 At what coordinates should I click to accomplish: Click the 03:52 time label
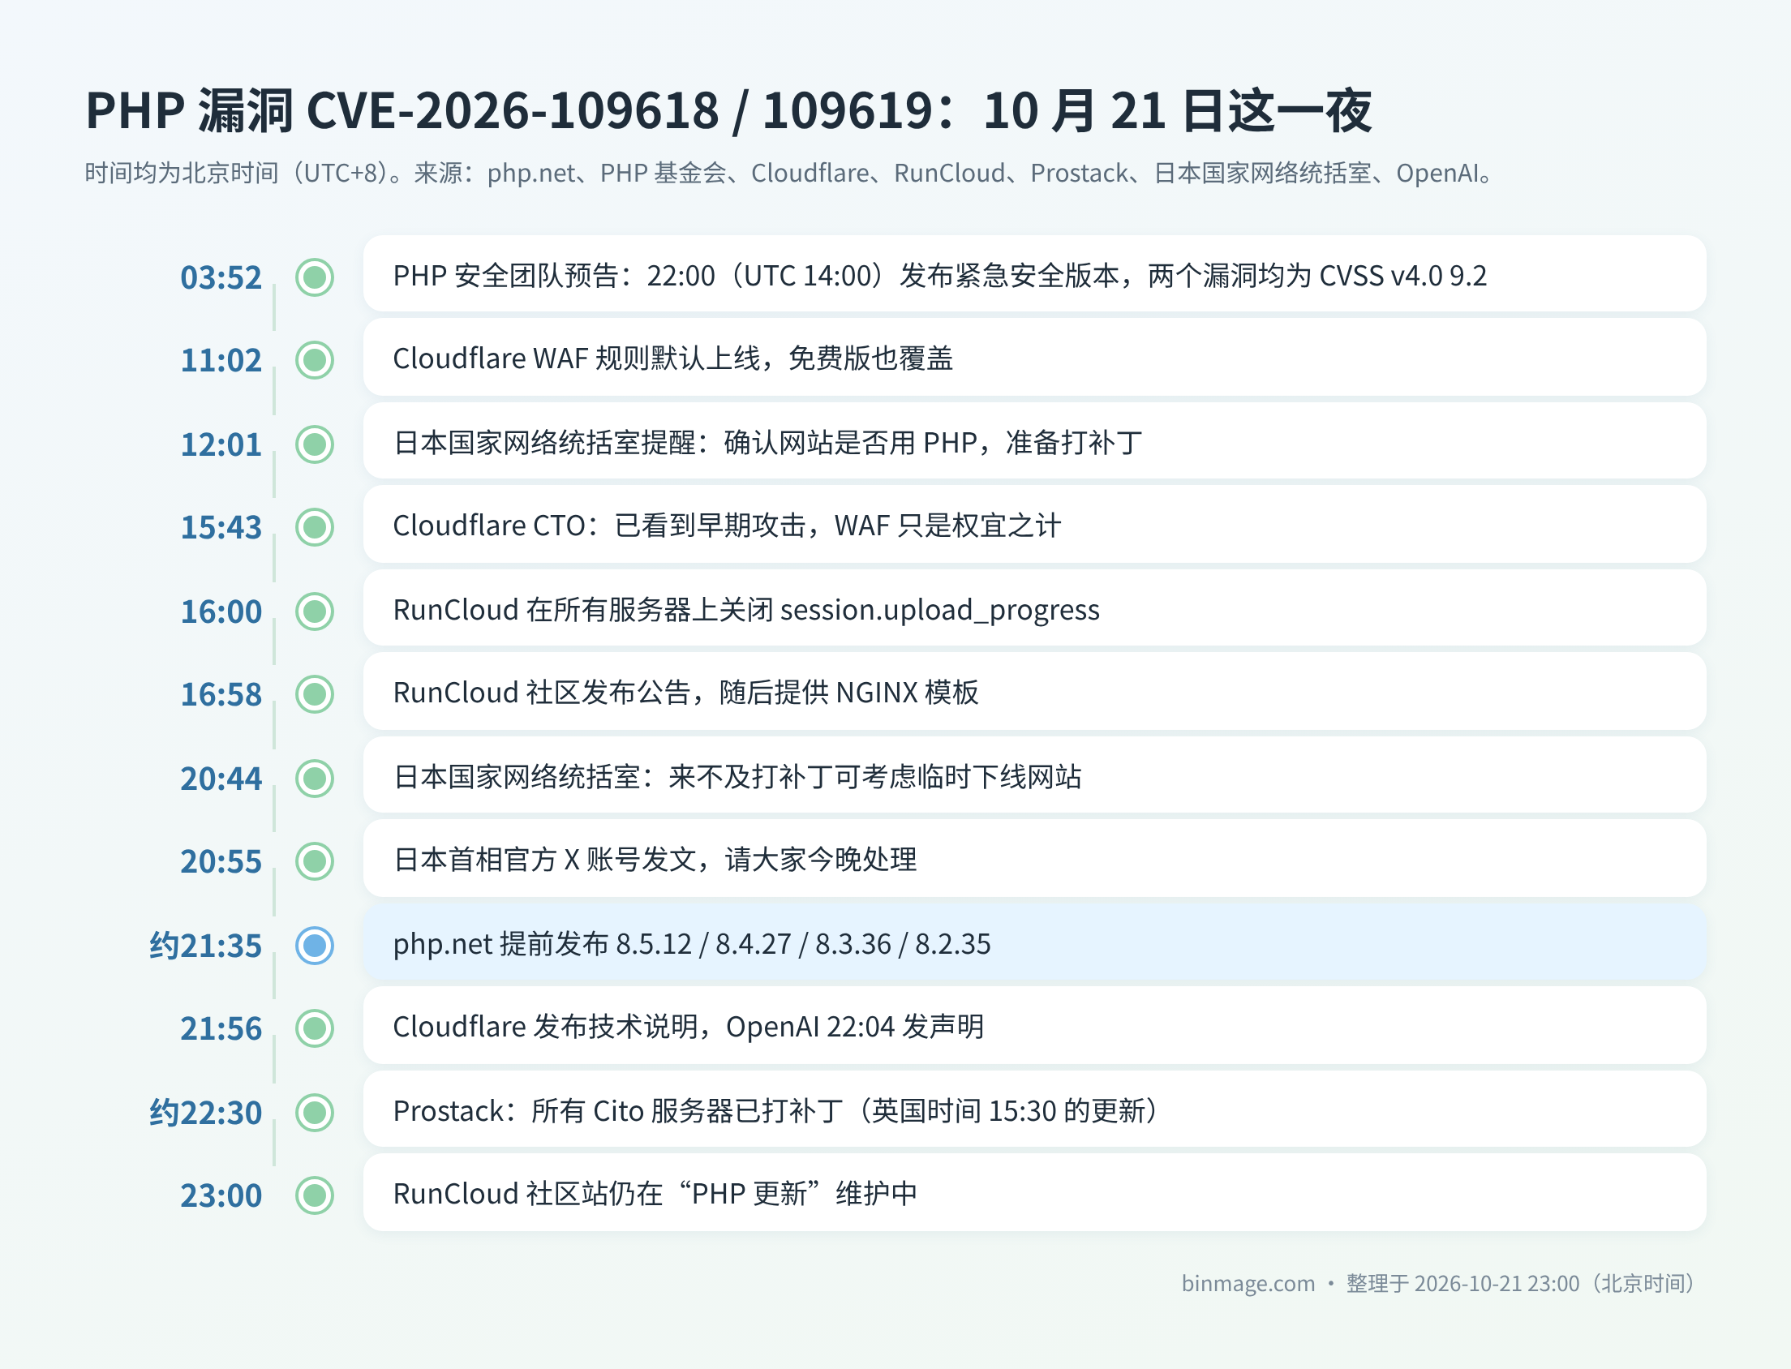[221, 278]
